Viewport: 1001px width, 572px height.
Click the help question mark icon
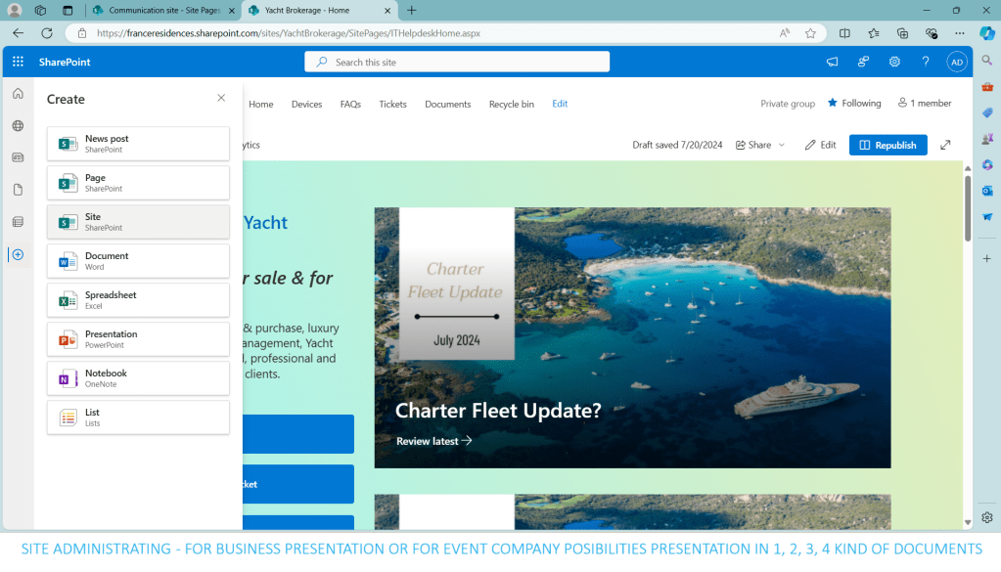926,62
